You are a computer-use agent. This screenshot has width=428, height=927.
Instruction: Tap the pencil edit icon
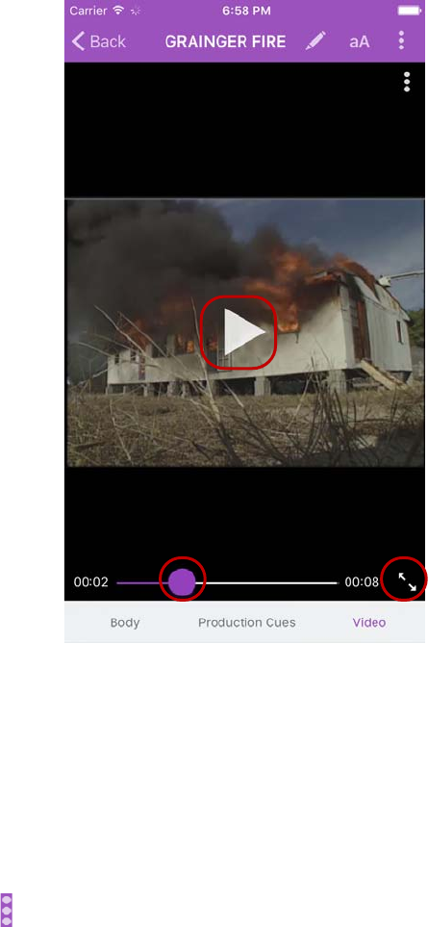pos(315,40)
